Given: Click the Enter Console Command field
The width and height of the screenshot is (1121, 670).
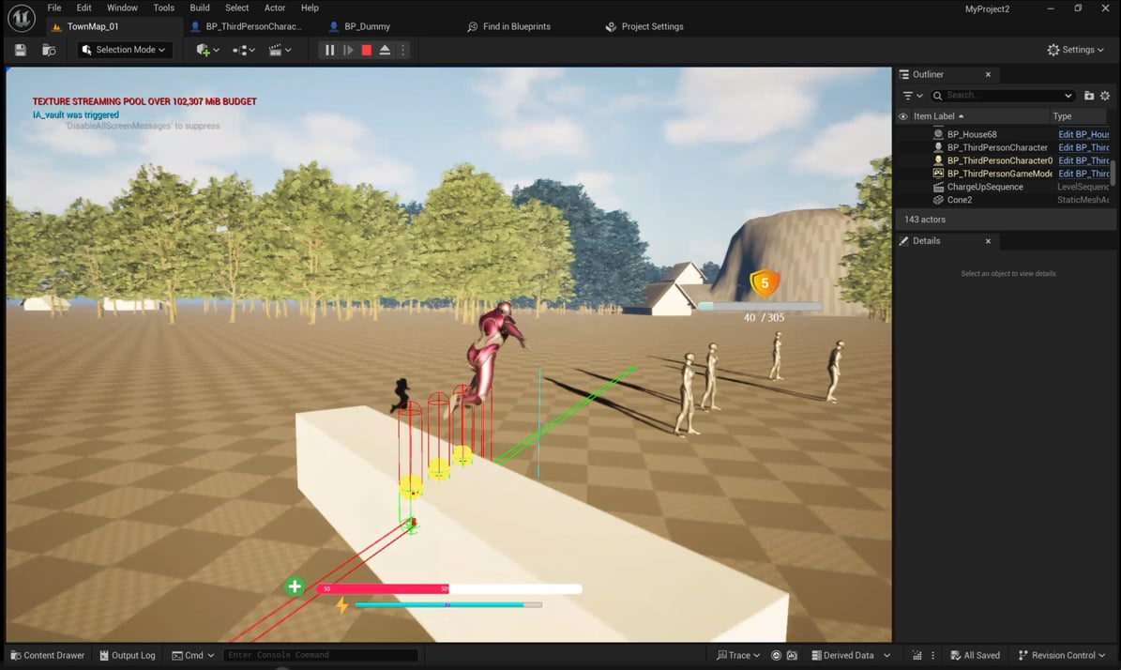Looking at the screenshot, I should (320, 655).
